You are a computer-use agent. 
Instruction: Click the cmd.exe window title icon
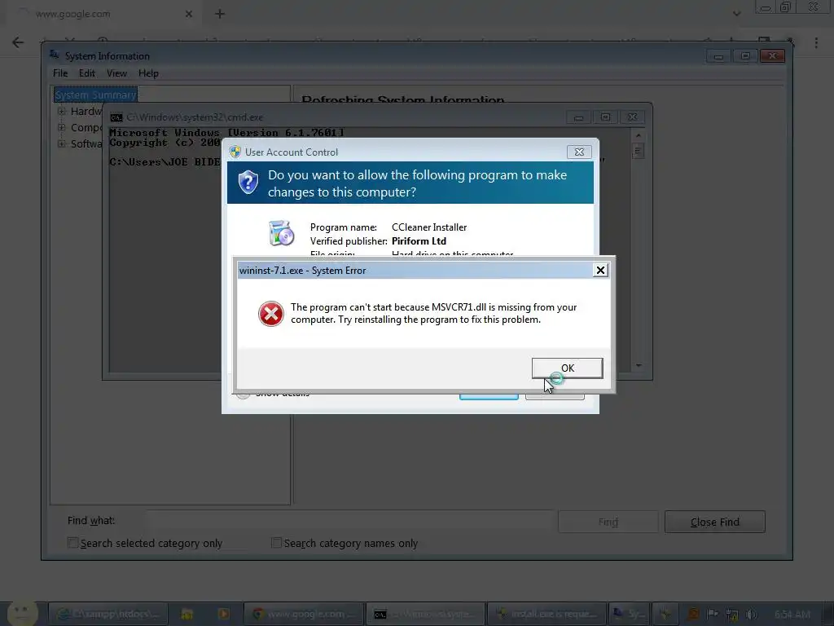(116, 117)
